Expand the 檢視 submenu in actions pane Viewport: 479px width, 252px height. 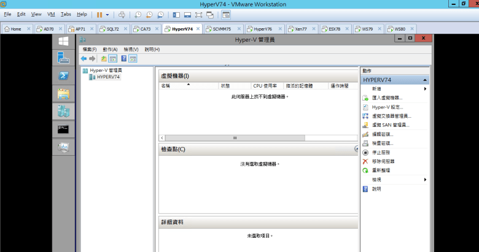click(x=425, y=180)
